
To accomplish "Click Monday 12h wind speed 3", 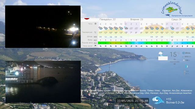I will 111,40.
